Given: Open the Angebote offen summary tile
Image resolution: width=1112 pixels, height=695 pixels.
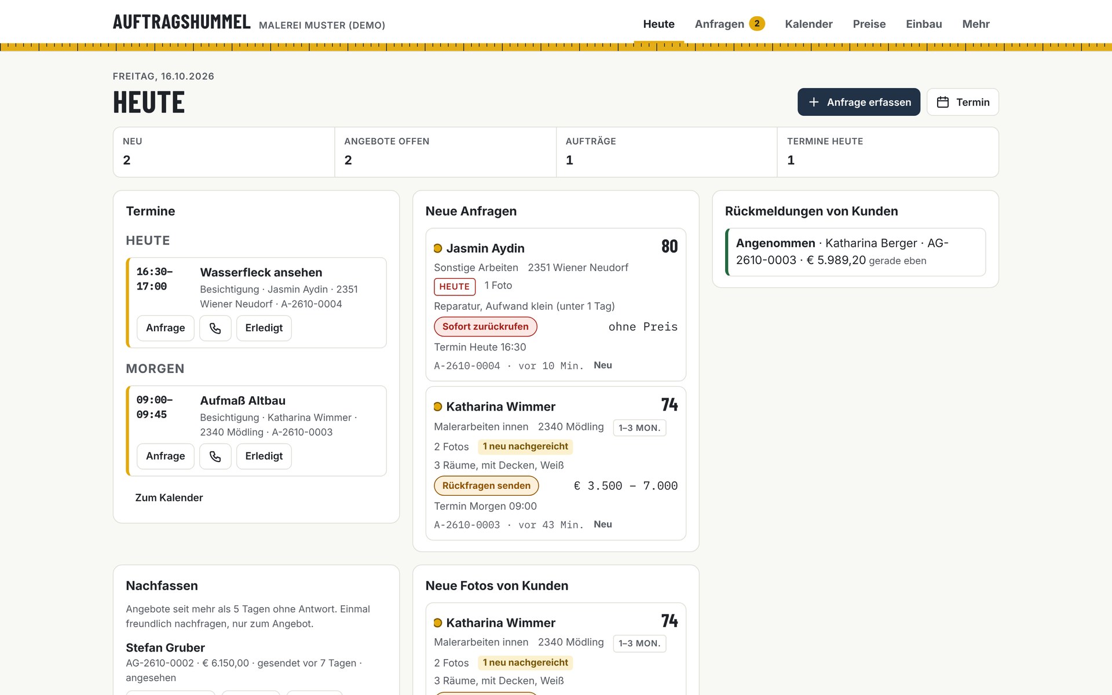Looking at the screenshot, I should point(445,152).
